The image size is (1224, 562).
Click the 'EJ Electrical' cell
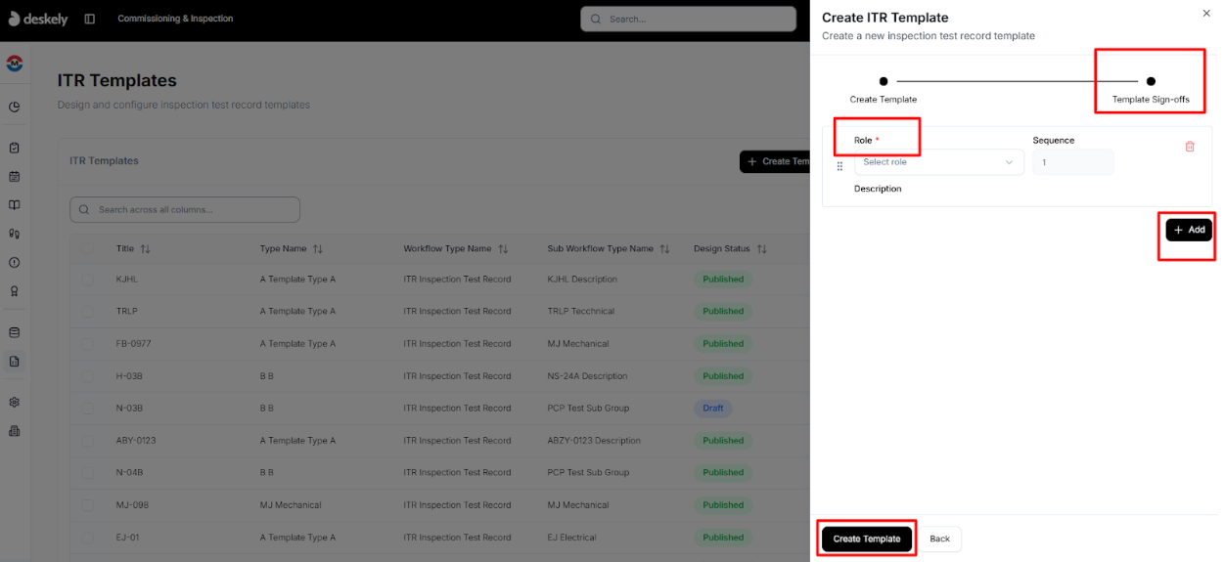[574, 538]
